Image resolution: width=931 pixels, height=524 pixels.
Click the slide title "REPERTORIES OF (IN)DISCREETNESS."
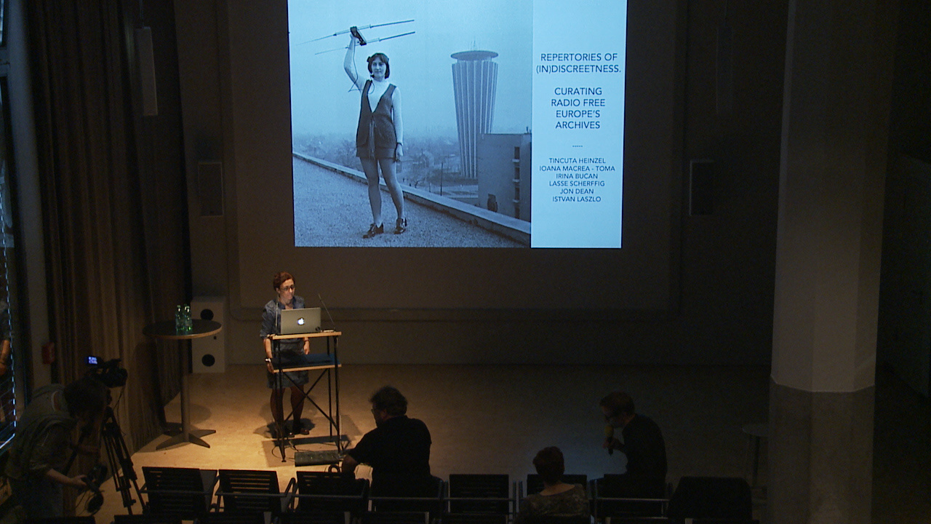[580, 63]
